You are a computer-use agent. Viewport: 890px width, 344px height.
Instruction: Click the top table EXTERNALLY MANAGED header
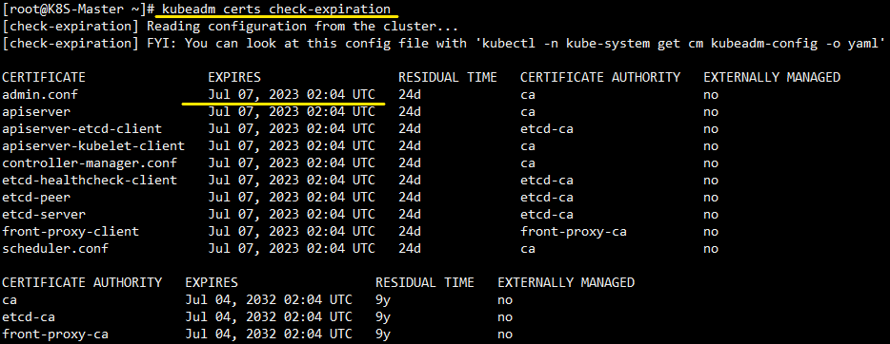pos(772,77)
